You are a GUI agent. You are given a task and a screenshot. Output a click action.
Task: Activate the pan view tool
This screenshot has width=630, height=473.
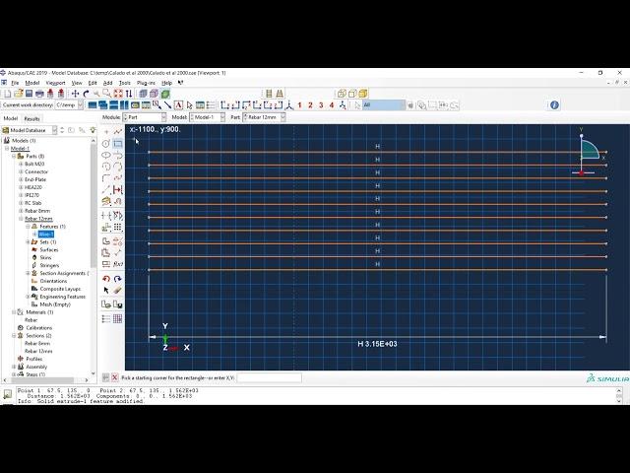click(75, 94)
